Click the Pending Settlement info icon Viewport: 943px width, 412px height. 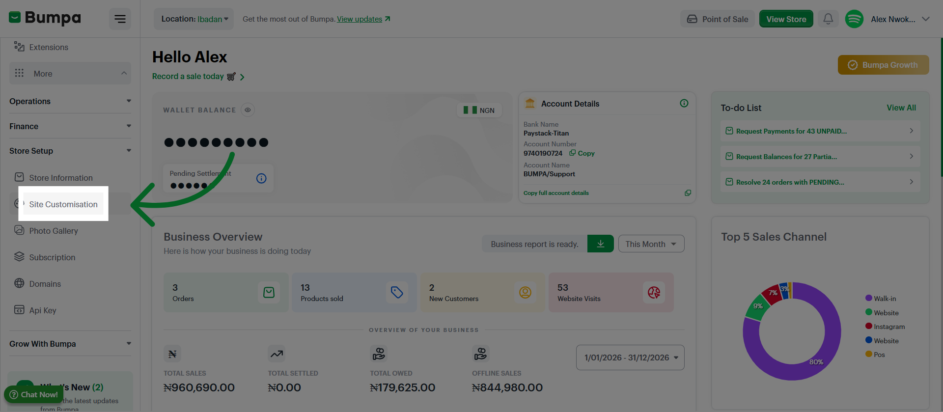[261, 178]
